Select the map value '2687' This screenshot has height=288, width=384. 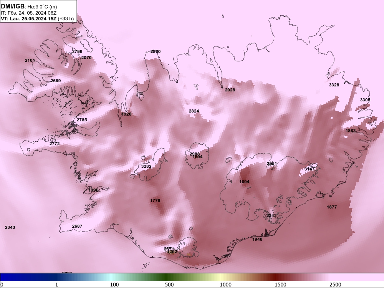click(x=77, y=226)
